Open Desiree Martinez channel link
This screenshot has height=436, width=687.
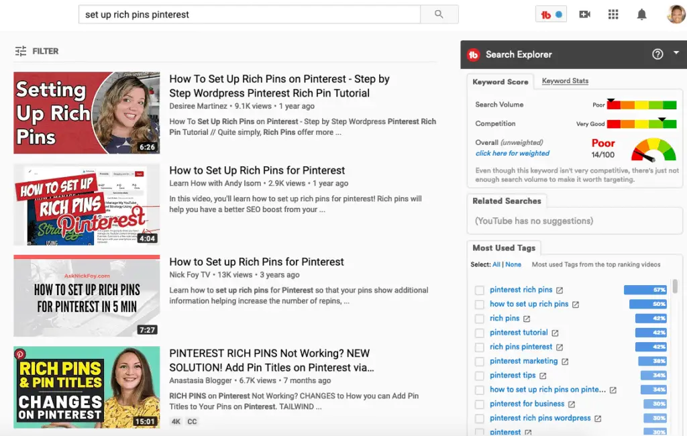click(198, 106)
